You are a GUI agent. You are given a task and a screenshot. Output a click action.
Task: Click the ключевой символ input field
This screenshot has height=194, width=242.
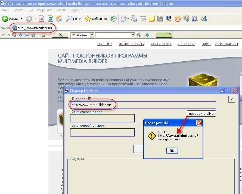[x=102, y=132]
